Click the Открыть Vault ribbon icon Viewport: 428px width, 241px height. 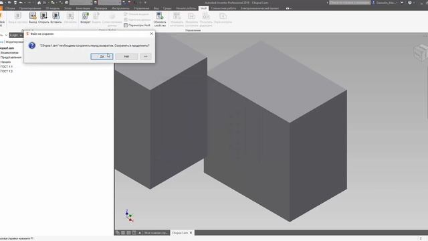point(43,18)
